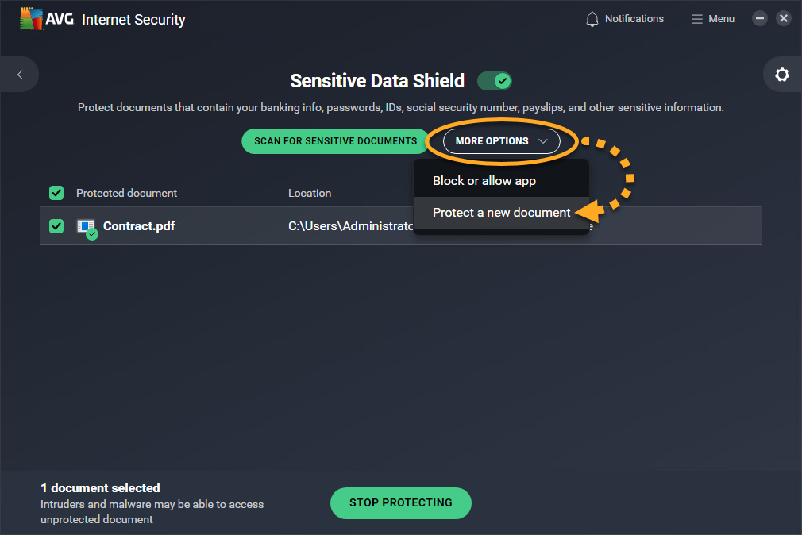Sort by Protected document column header
Viewport: 802px width, 535px height.
(126, 193)
